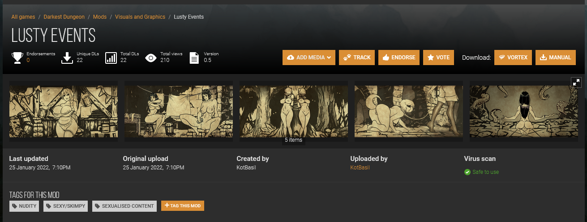Click the Total views value '210'
This screenshot has height=222, width=587.
165,60
